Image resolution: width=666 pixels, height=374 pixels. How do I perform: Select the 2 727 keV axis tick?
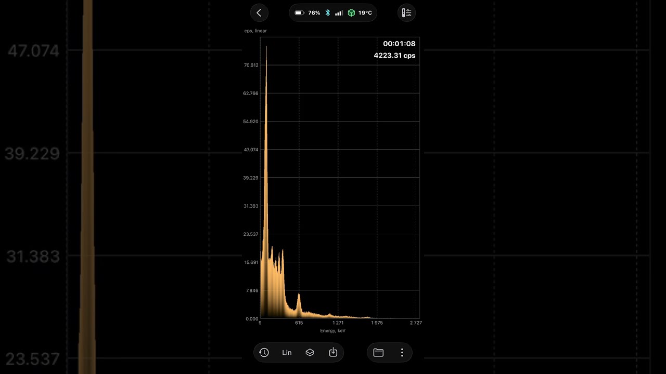pos(416,323)
